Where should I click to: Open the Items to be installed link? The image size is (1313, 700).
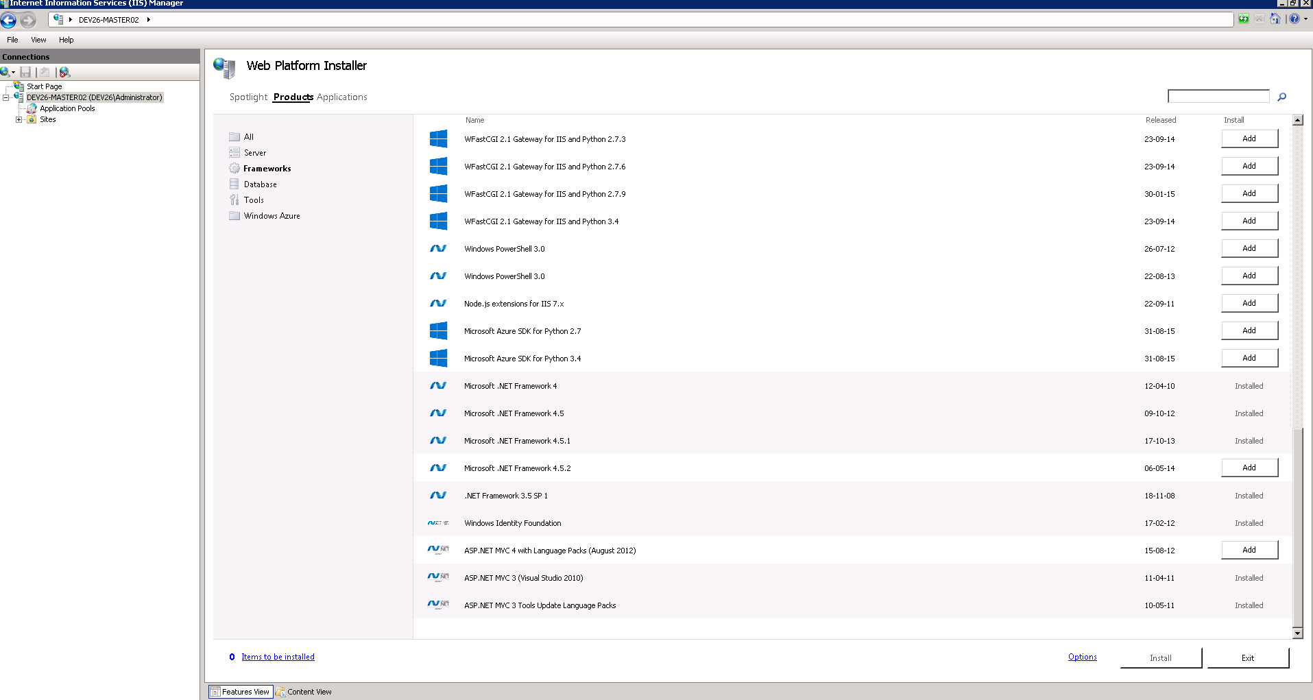pos(278,657)
